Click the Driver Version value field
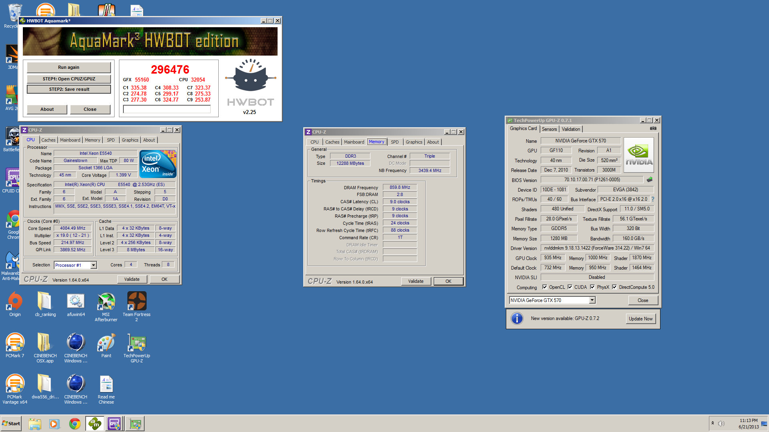This screenshot has width=769, height=432. (597, 248)
